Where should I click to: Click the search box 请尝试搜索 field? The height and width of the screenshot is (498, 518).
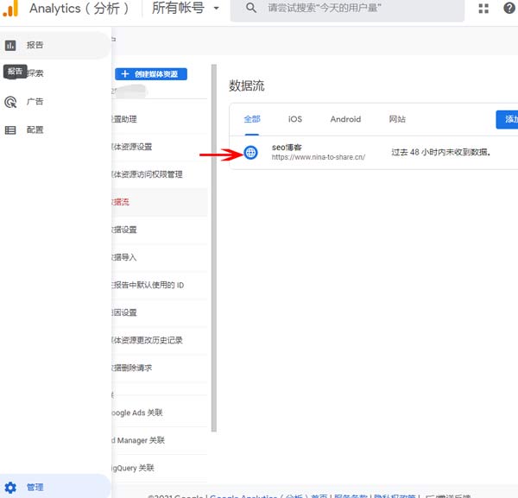tap(347, 9)
